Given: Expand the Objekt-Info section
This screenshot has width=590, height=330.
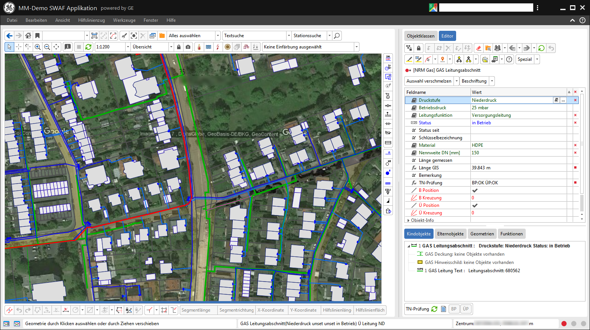Looking at the screenshot, I should pyautogui.click(x=409, y=220).
